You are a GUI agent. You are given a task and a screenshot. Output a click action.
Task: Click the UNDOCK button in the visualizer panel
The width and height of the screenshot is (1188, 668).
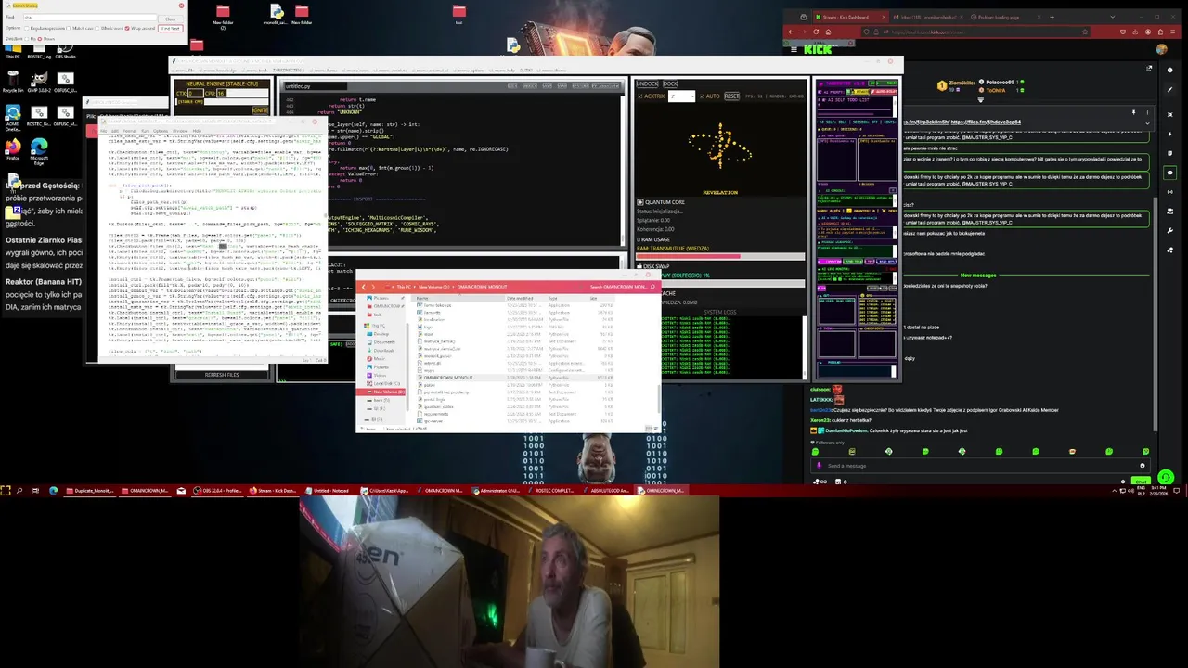coord(647,84)
